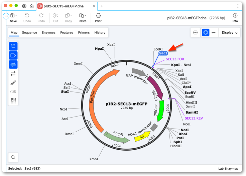The image size is (246, 176).
Task: Click the plasmid name at map center
Action: point(126,104)
